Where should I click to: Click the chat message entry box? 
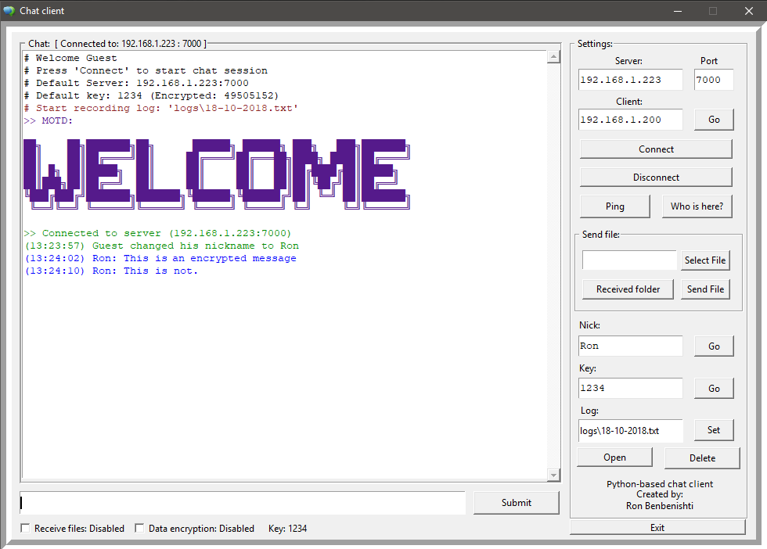point(242,503)
